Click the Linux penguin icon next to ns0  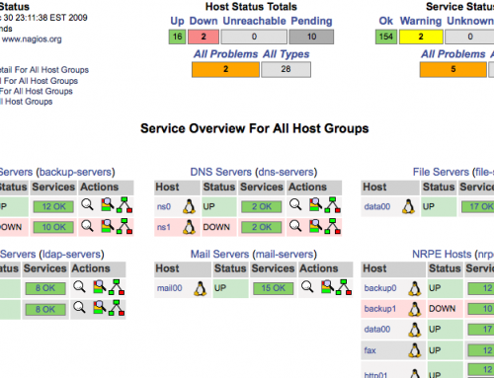click(189, 206)
